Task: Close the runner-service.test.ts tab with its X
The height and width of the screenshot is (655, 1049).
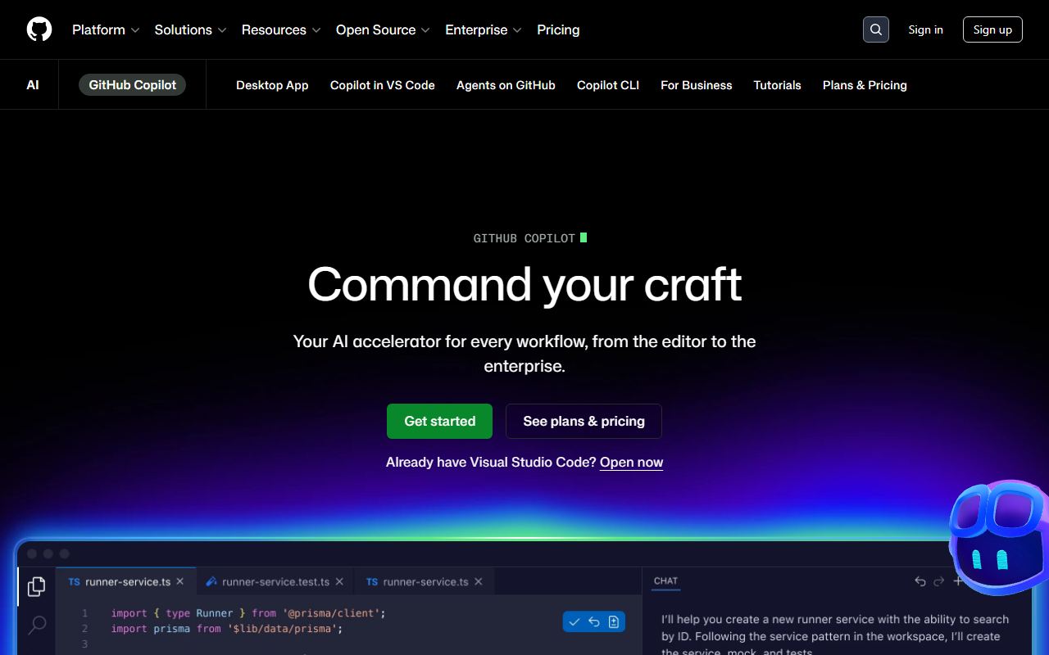Action: click(340, 581)
